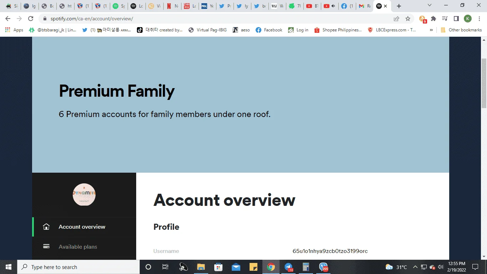The width and height of the screenshot is (487, 274).
Task: Click the username value 65u1o1nhya9zcb0tzo3199orc
Action: pos(330,251)
